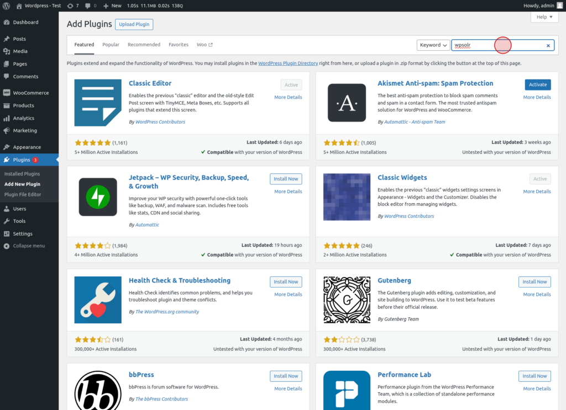Screen dimensions: 566x410
Task: Click the Performance Lab plugin logo
Action: click(x=347, y=390)
